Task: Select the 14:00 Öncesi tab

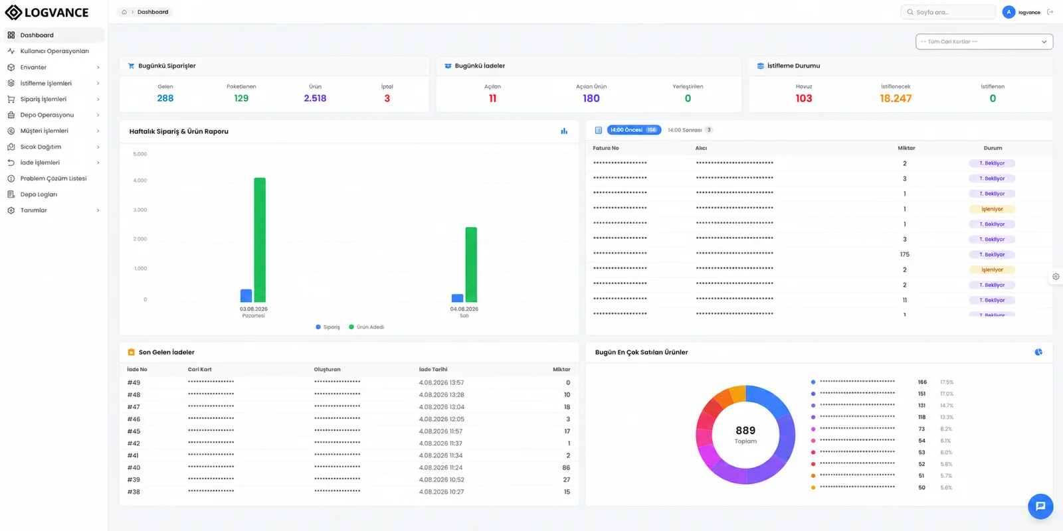Action: tap(634, 130)
